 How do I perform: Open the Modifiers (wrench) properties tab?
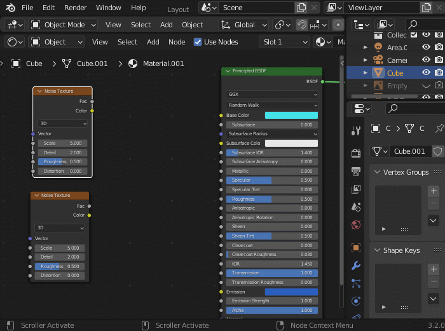coord(356,266)
